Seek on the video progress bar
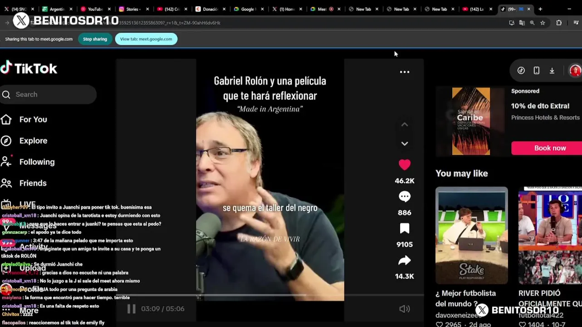Viewport: 582px width, 327px height. (270, 295)
